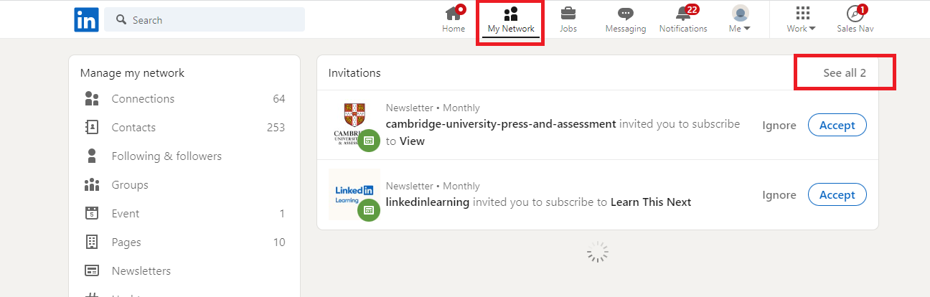Screen dimensions: 930x297
Task: Open the View newsletter link
Action: [412, 141]
